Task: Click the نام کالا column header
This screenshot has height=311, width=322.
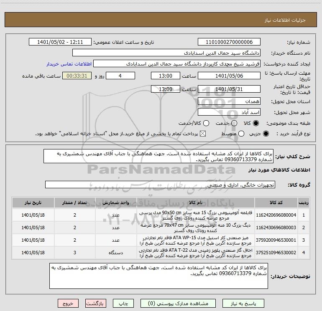Action: tap(196, 202)
